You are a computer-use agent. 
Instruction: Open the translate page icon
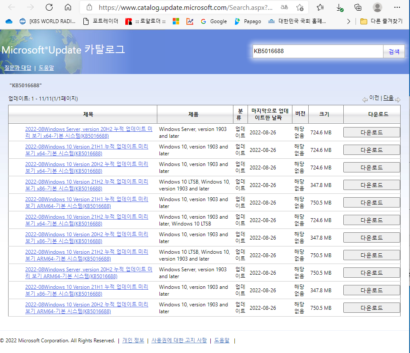click(284, 7)
